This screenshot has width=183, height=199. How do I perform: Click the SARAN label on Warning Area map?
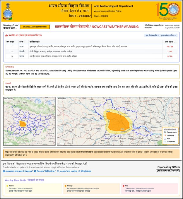(108, 111)
